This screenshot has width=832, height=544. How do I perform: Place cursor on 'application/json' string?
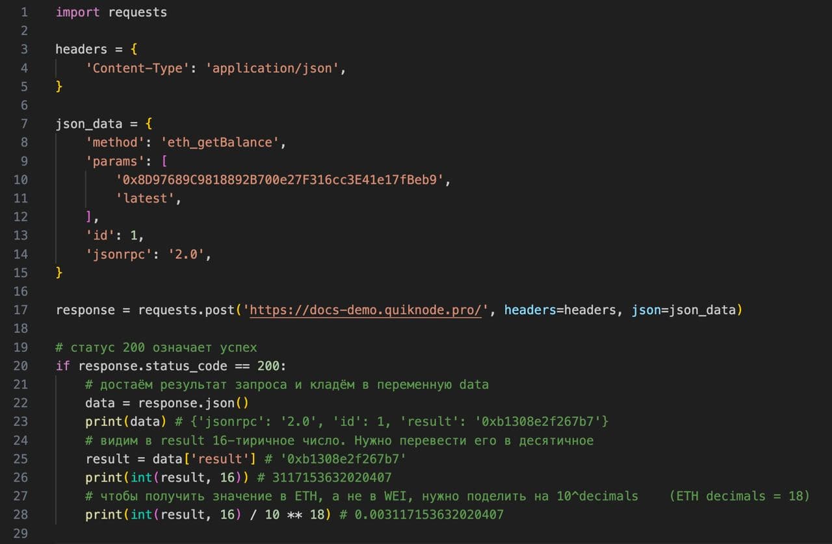273,68
